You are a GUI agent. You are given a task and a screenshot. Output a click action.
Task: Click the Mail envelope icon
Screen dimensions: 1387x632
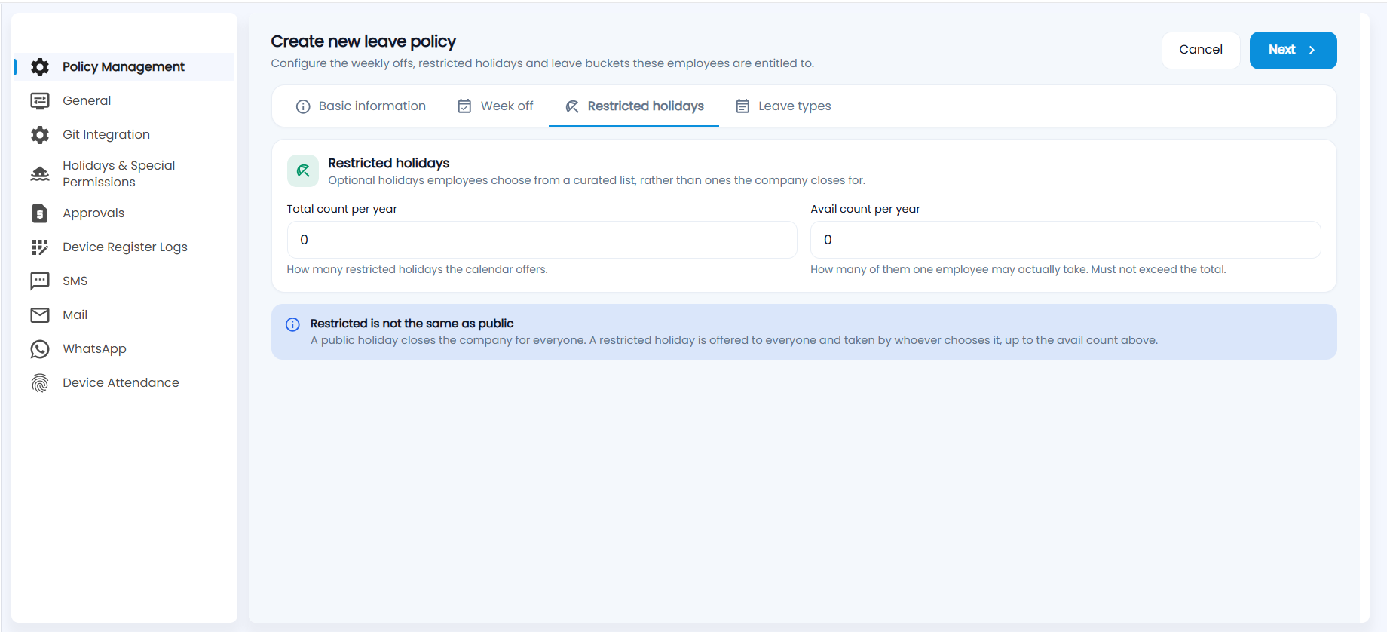coord(40,315)
